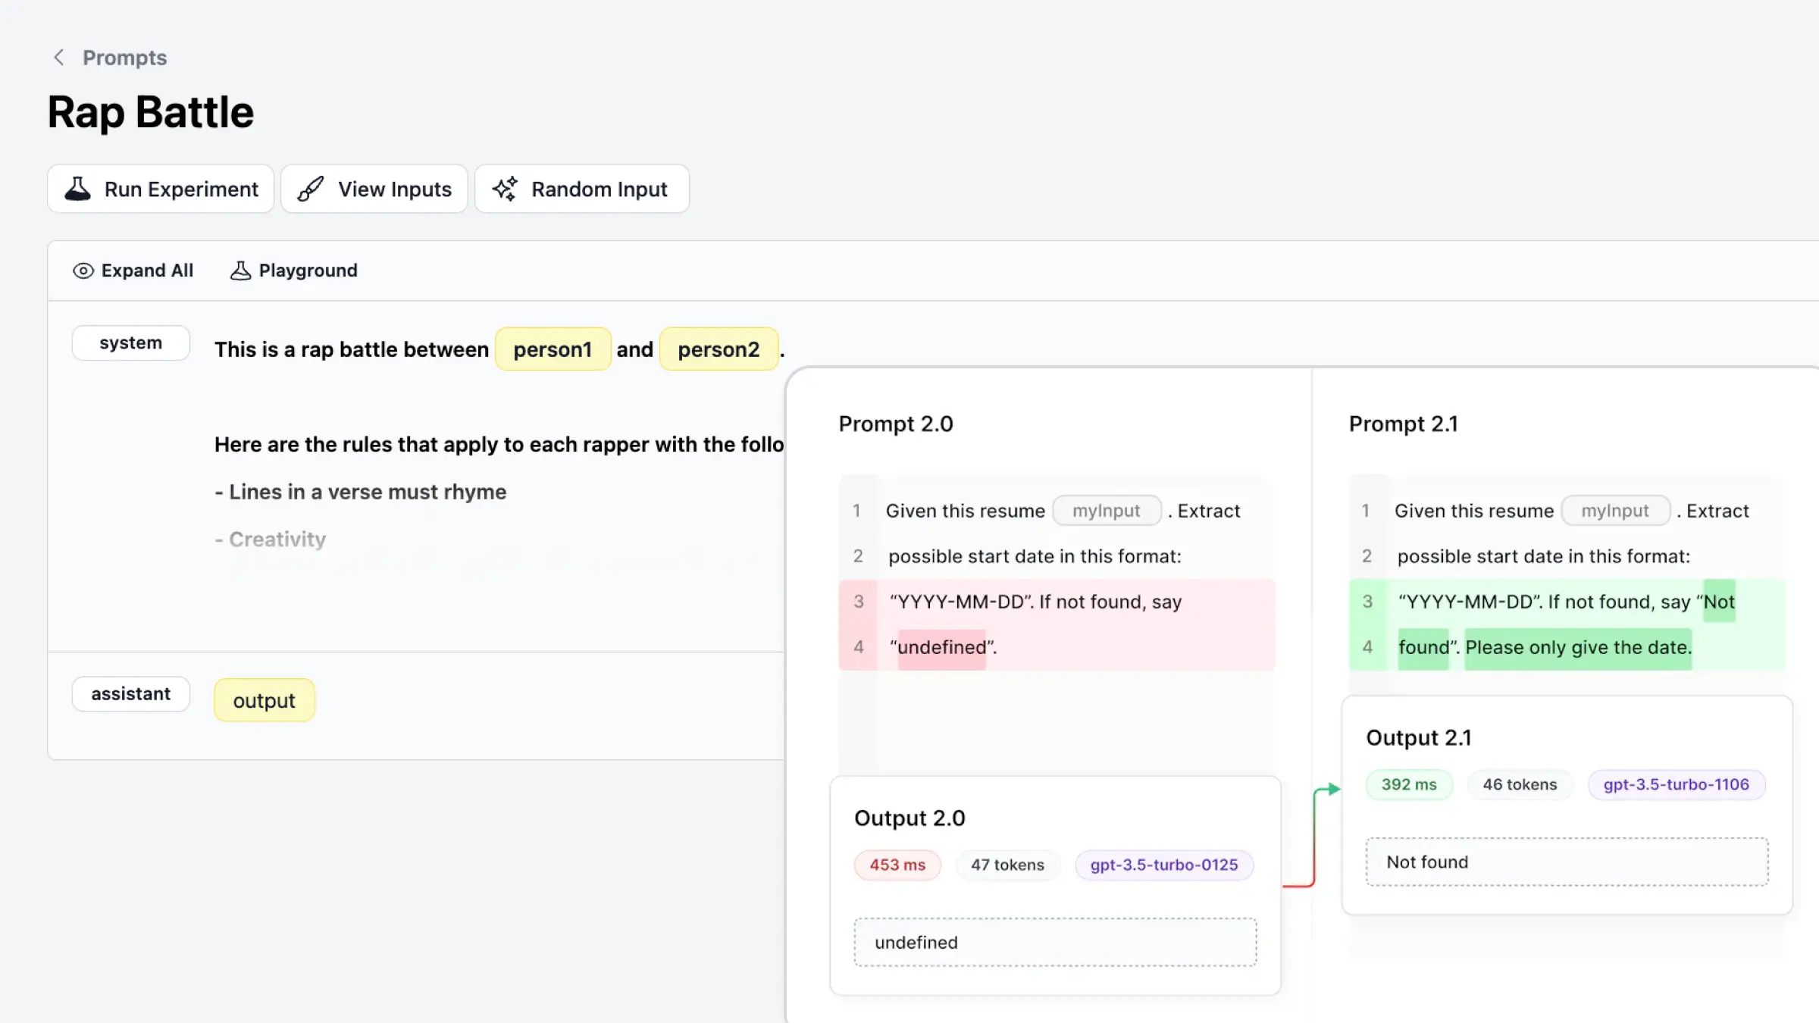Click the 46 tokens badge
Viewport: 1819px width, 1023px height.
(x=1520, y=784)
